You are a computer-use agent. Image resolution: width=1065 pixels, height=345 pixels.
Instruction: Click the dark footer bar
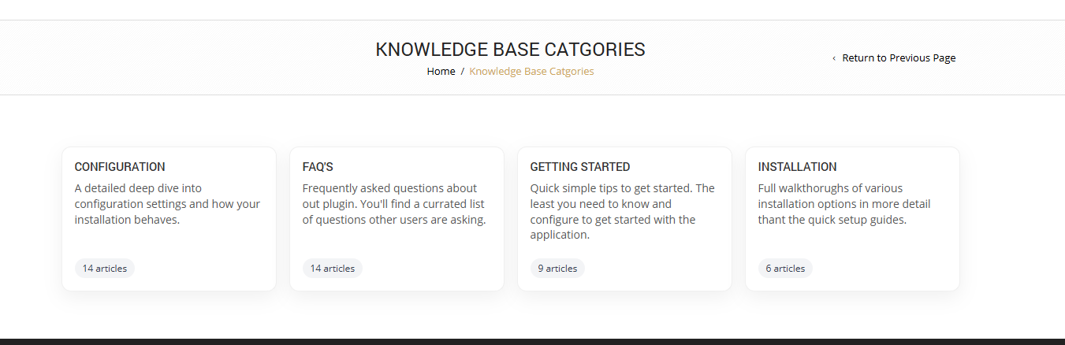click(x=532, y=341)
